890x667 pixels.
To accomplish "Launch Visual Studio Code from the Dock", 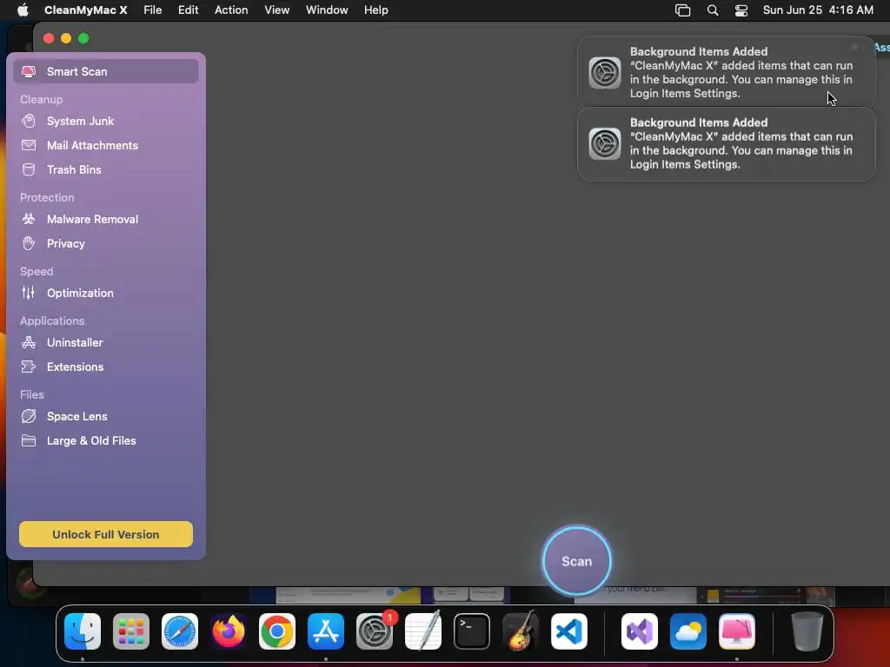I will click(x=569, y=631).
